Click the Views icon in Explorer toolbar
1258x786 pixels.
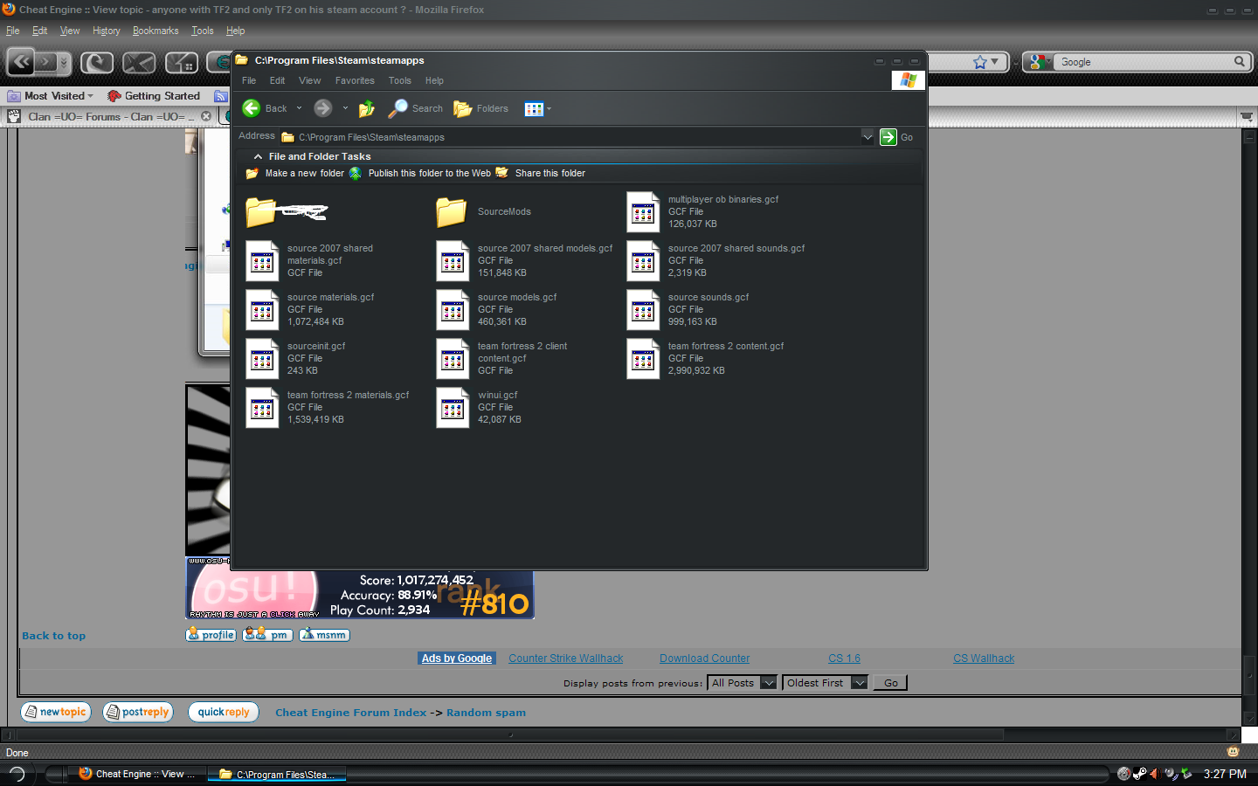point(534,109)
